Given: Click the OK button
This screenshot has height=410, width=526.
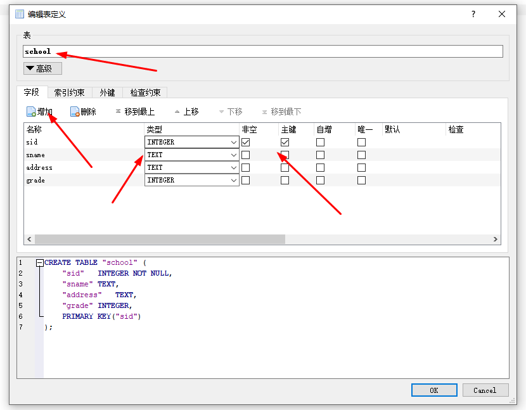Looking at the screenshot, I should point(434,390).
